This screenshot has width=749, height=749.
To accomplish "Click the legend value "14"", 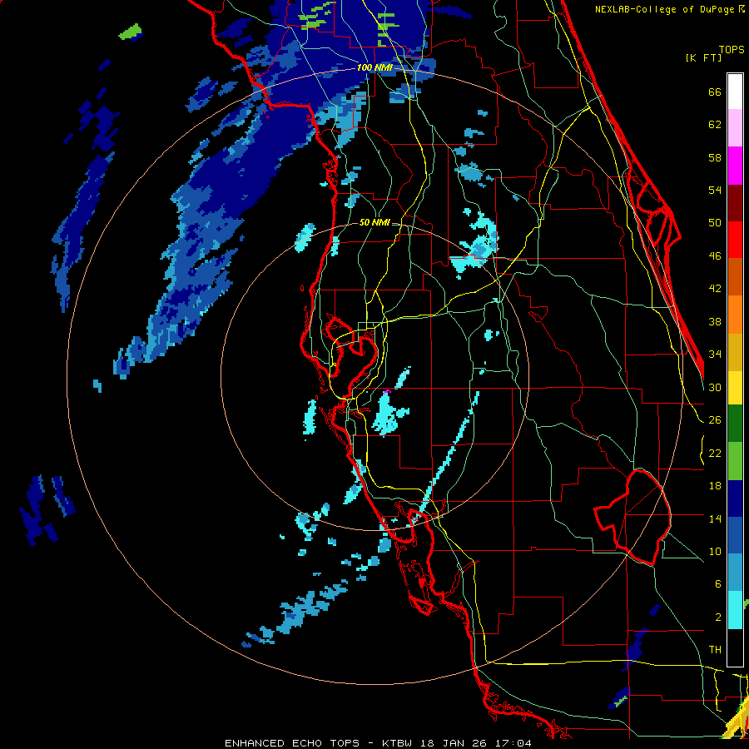I will pos(715,518).
